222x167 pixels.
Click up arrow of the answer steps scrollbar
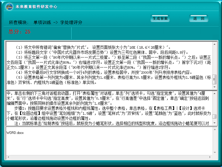click(214, 94)
